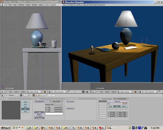Click the lock layers icon in left viewport header

tap(83, 92)
